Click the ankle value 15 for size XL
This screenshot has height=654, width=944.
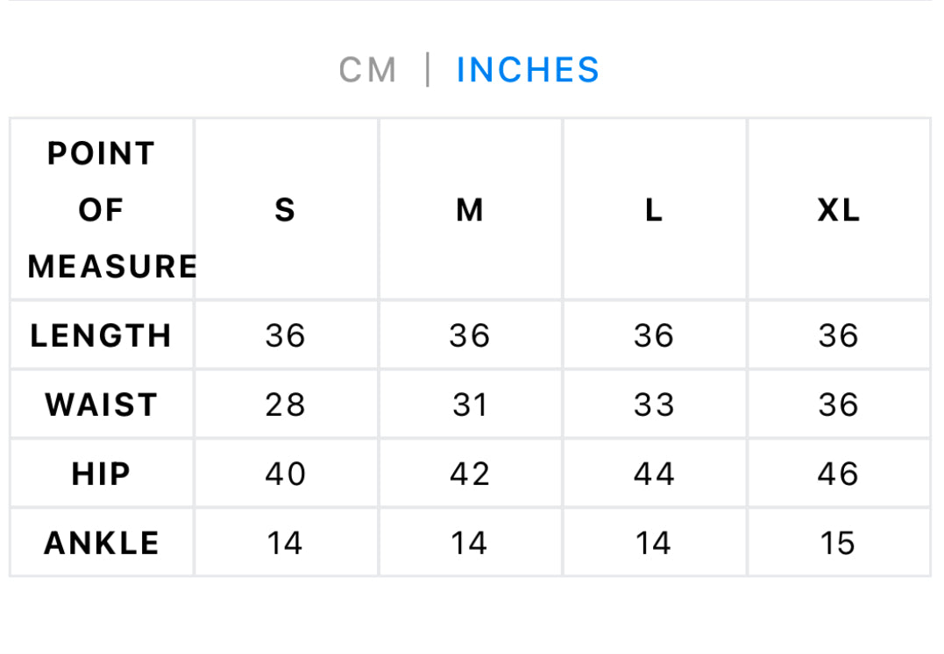tap(839, 543)
